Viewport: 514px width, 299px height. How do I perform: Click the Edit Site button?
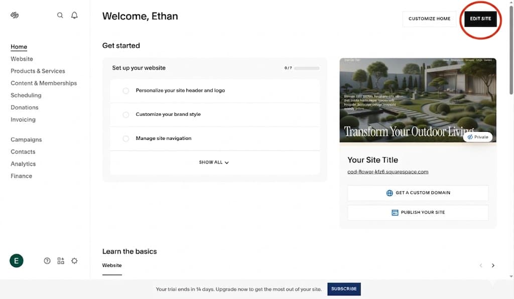(x=480, y=18)
